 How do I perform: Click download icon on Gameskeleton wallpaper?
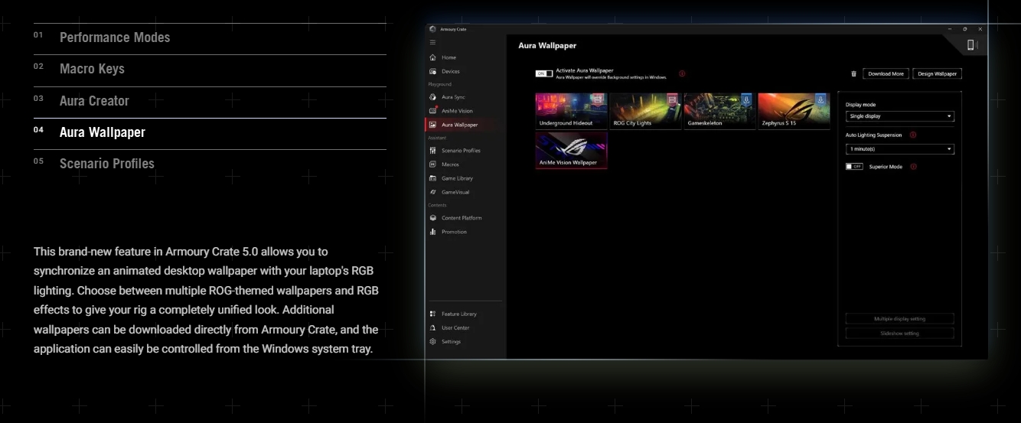pos(746,99)
